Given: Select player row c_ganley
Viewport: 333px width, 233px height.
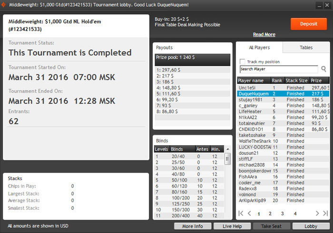Looking at the screenshot, I should pyautogui.click(x=283, y=105).
